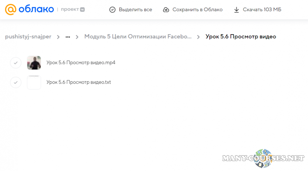The image size is (308, 171).
Task: Click the chevron after pushistyj-snajper
Action: [x=58, y=37]
